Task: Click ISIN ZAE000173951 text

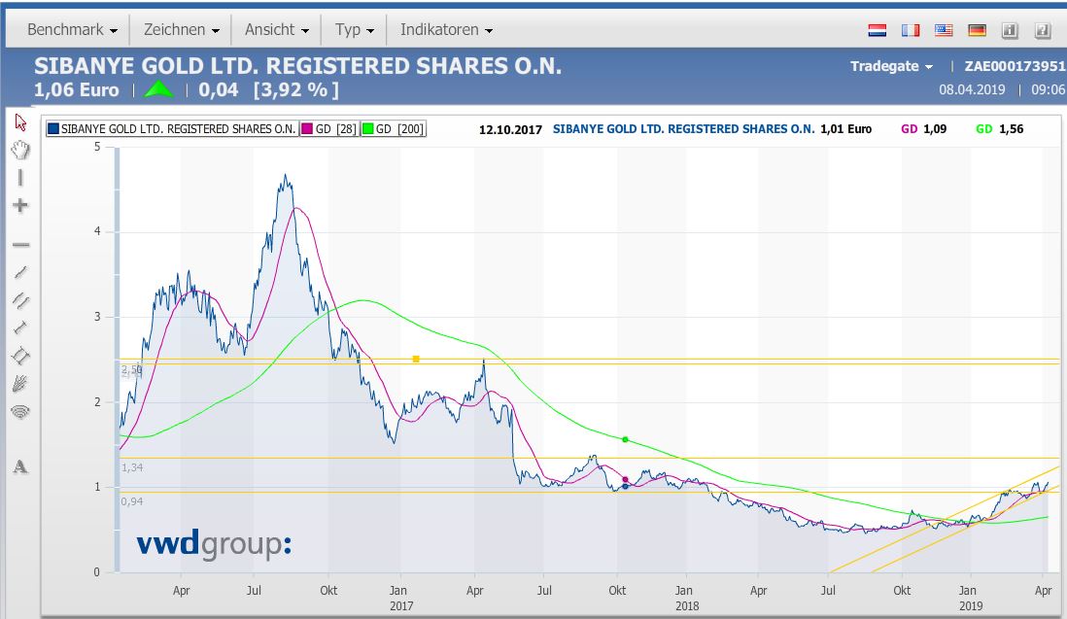Action: click(x=1015, y=66)
